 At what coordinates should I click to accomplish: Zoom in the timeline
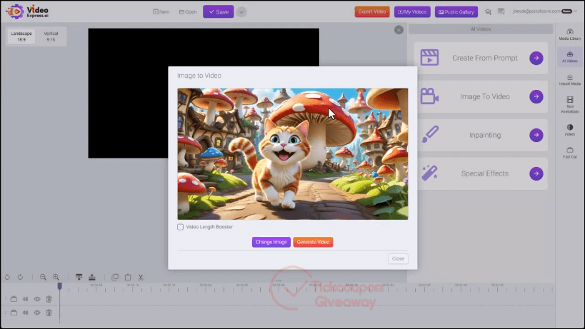[x=56, y=277]
